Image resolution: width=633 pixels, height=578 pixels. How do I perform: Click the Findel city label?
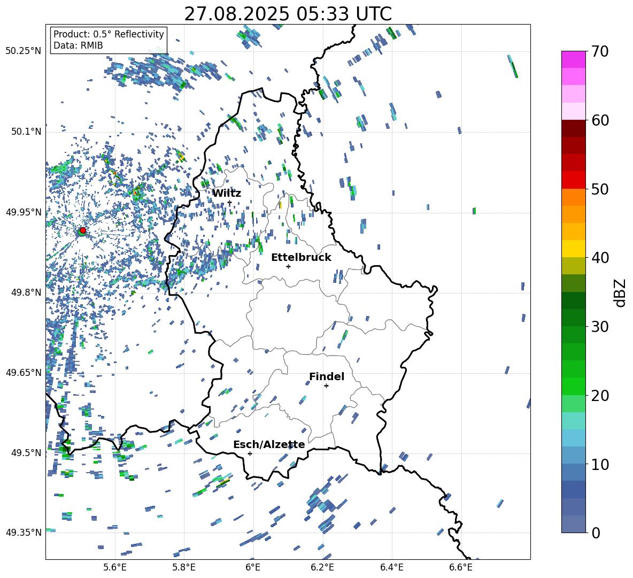click(x=327, y=376)
